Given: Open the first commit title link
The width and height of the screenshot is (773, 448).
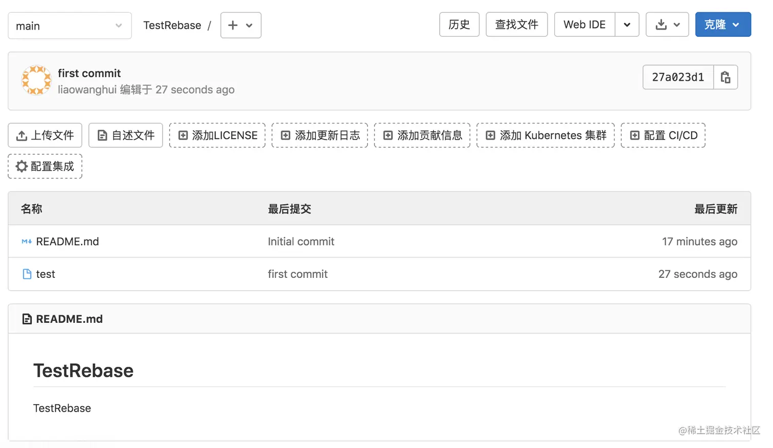Looking at the screenshot, I should click(x=89, y=73).
